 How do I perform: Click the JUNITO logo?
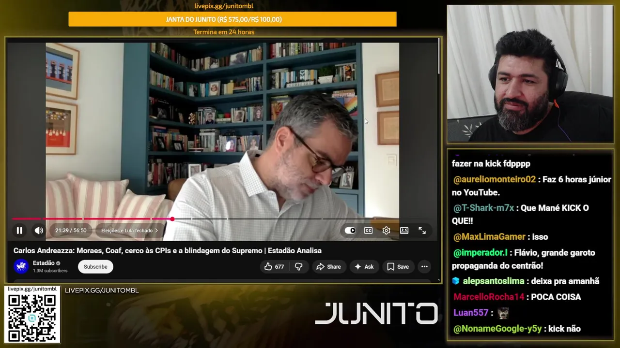376,313
